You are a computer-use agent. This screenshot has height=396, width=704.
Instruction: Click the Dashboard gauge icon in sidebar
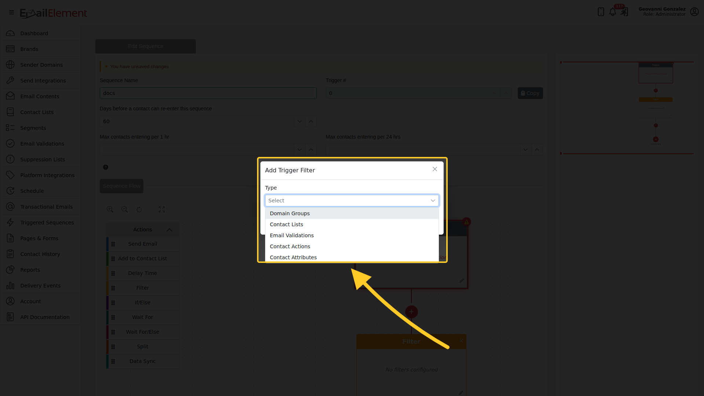[10, 33]
